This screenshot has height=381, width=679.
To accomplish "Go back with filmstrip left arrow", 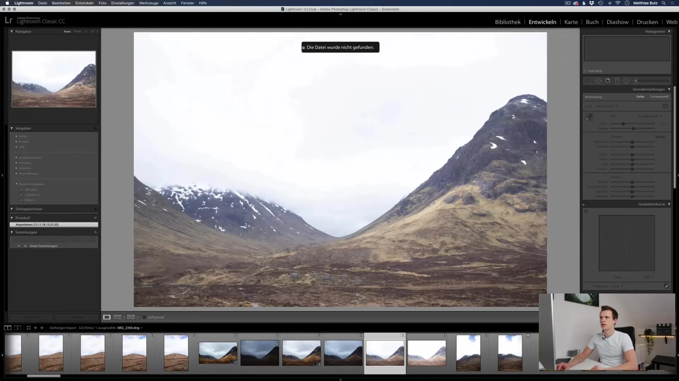I will (x=35, y=328).
